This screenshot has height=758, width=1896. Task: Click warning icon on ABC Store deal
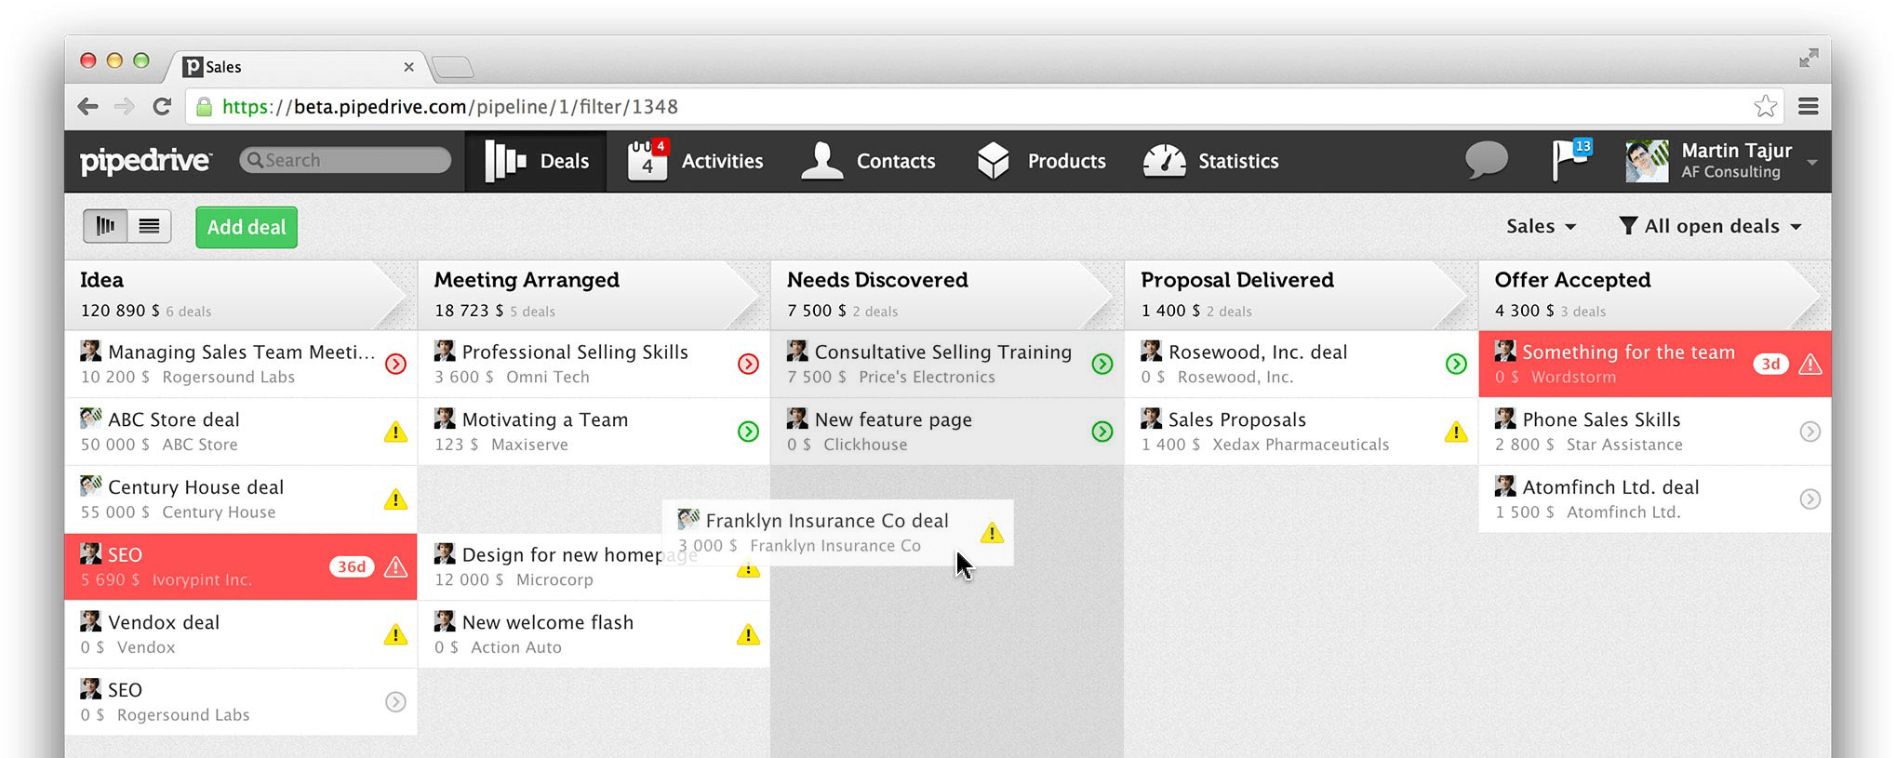coord(395,432)
